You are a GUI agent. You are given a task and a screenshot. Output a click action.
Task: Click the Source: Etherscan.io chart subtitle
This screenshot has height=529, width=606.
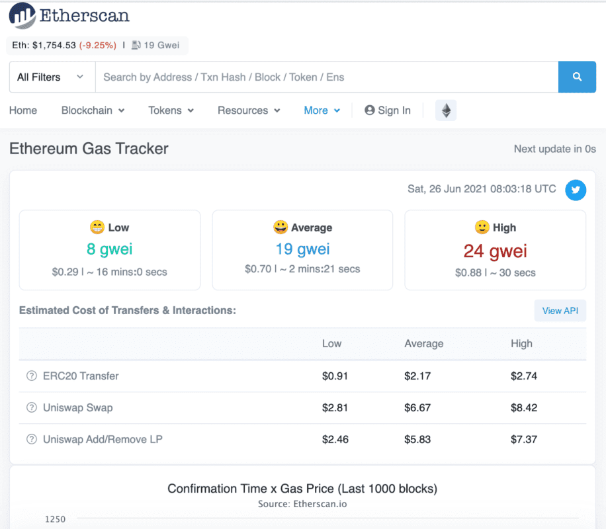tap(302, 505)
